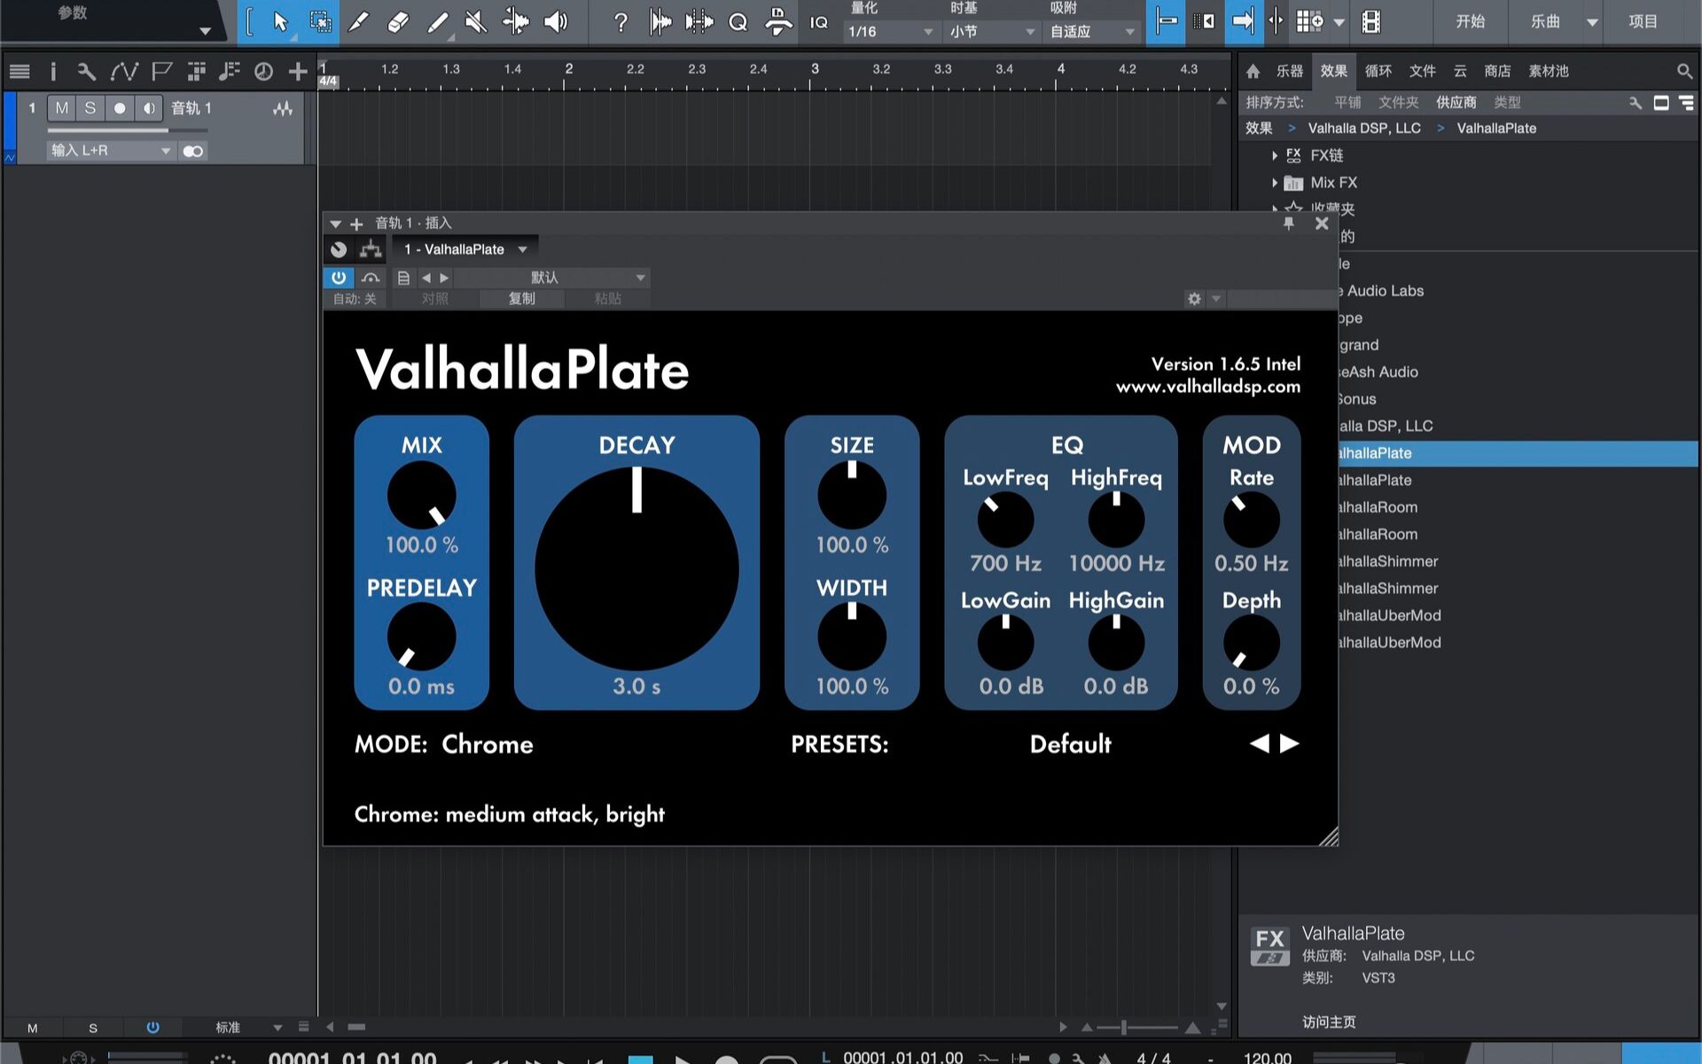This screenshot has width=1702, height=1064.
Task: Open the tempo track clock icon
Action: (263, 72)
